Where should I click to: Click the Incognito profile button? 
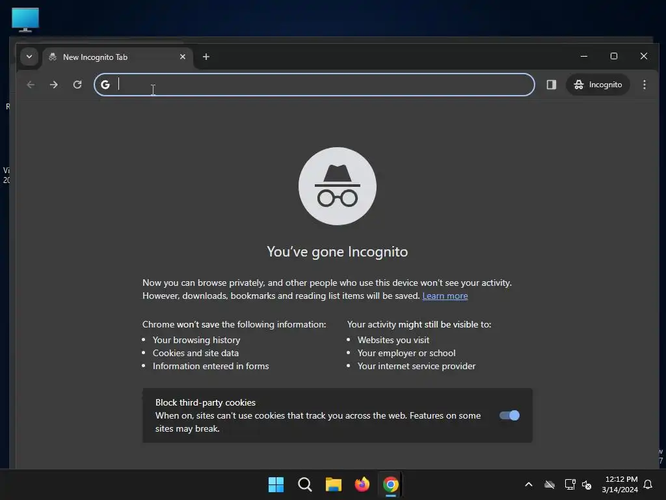coord(598,85)
